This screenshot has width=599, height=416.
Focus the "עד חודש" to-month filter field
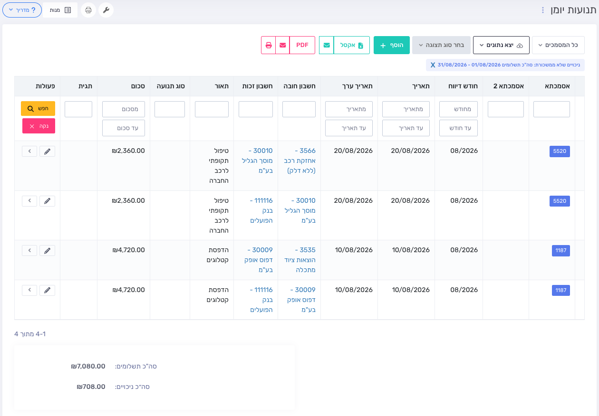(458, 128)
